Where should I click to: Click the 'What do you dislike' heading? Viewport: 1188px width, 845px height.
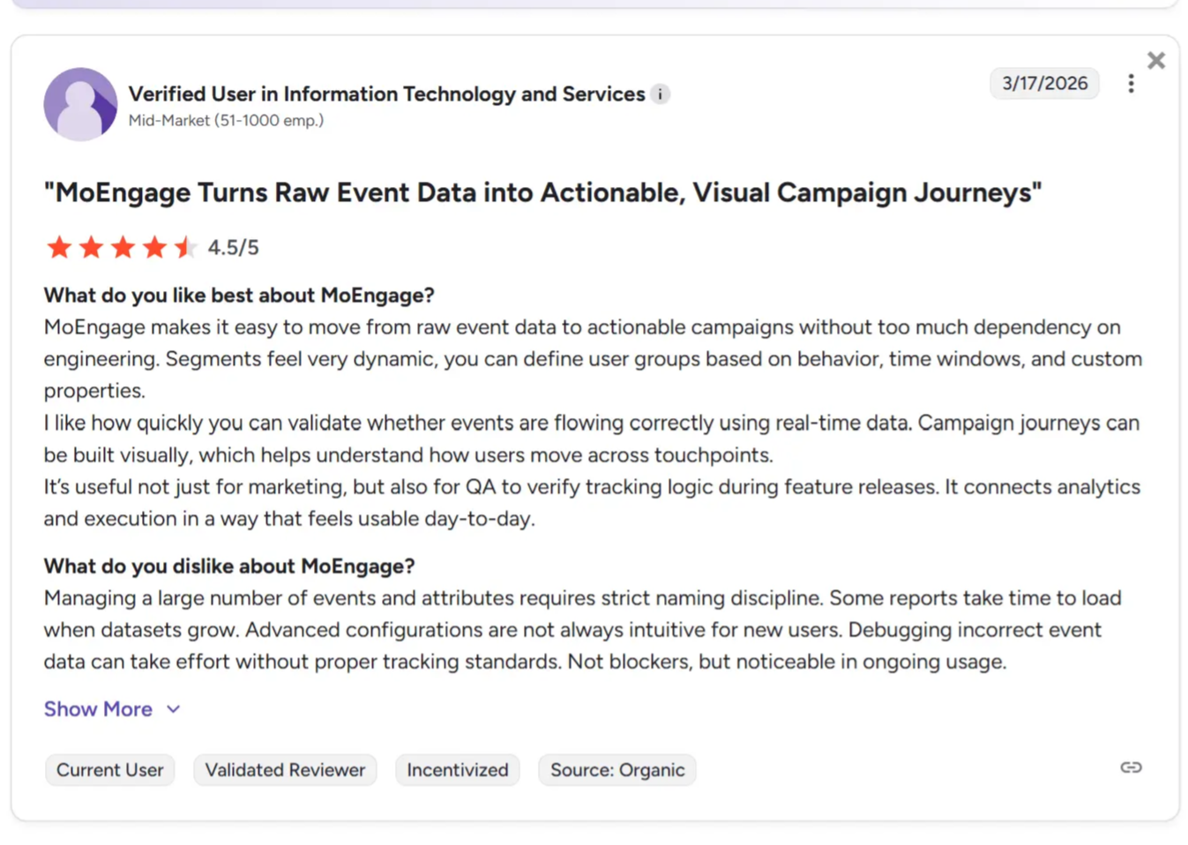pos(229,566)
